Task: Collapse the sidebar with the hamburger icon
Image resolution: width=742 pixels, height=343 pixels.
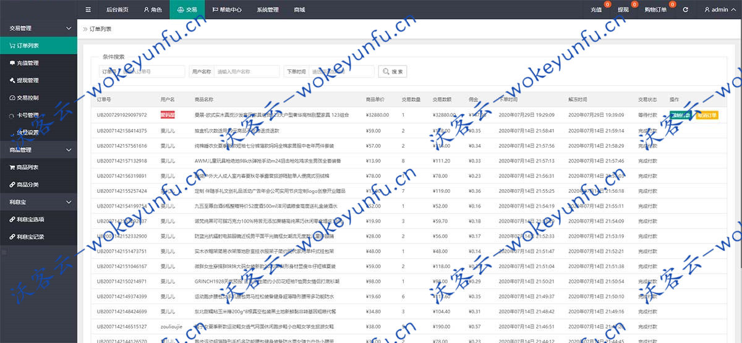Action: pos(88,10)
